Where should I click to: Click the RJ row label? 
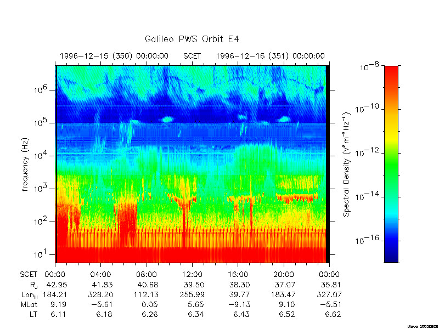33,285
